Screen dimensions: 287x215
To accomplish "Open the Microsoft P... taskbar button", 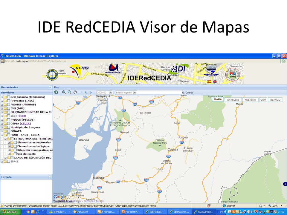I will 131,212.
